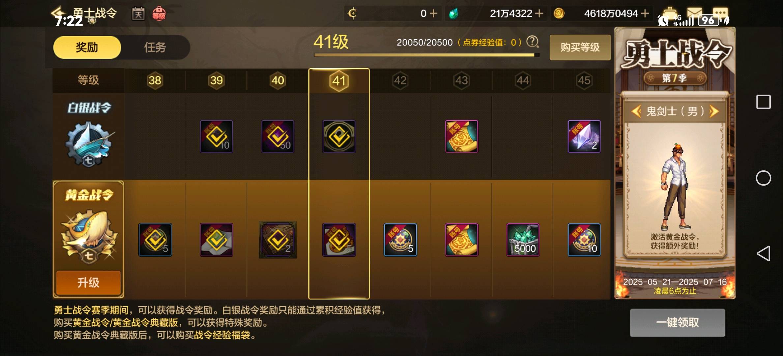Select the level 45 silver crystal reward

pyautogui.click(x=584, y=136)
